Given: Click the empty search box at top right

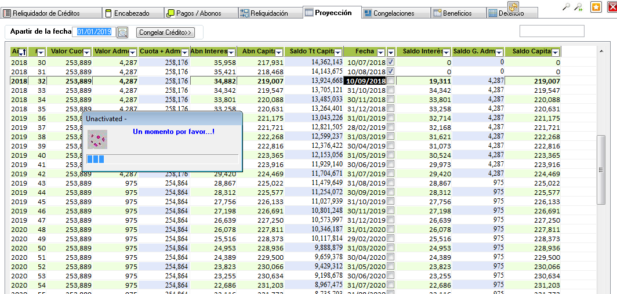Looking at the screenshot, I should pyautogui.click(x=551, y=31).
